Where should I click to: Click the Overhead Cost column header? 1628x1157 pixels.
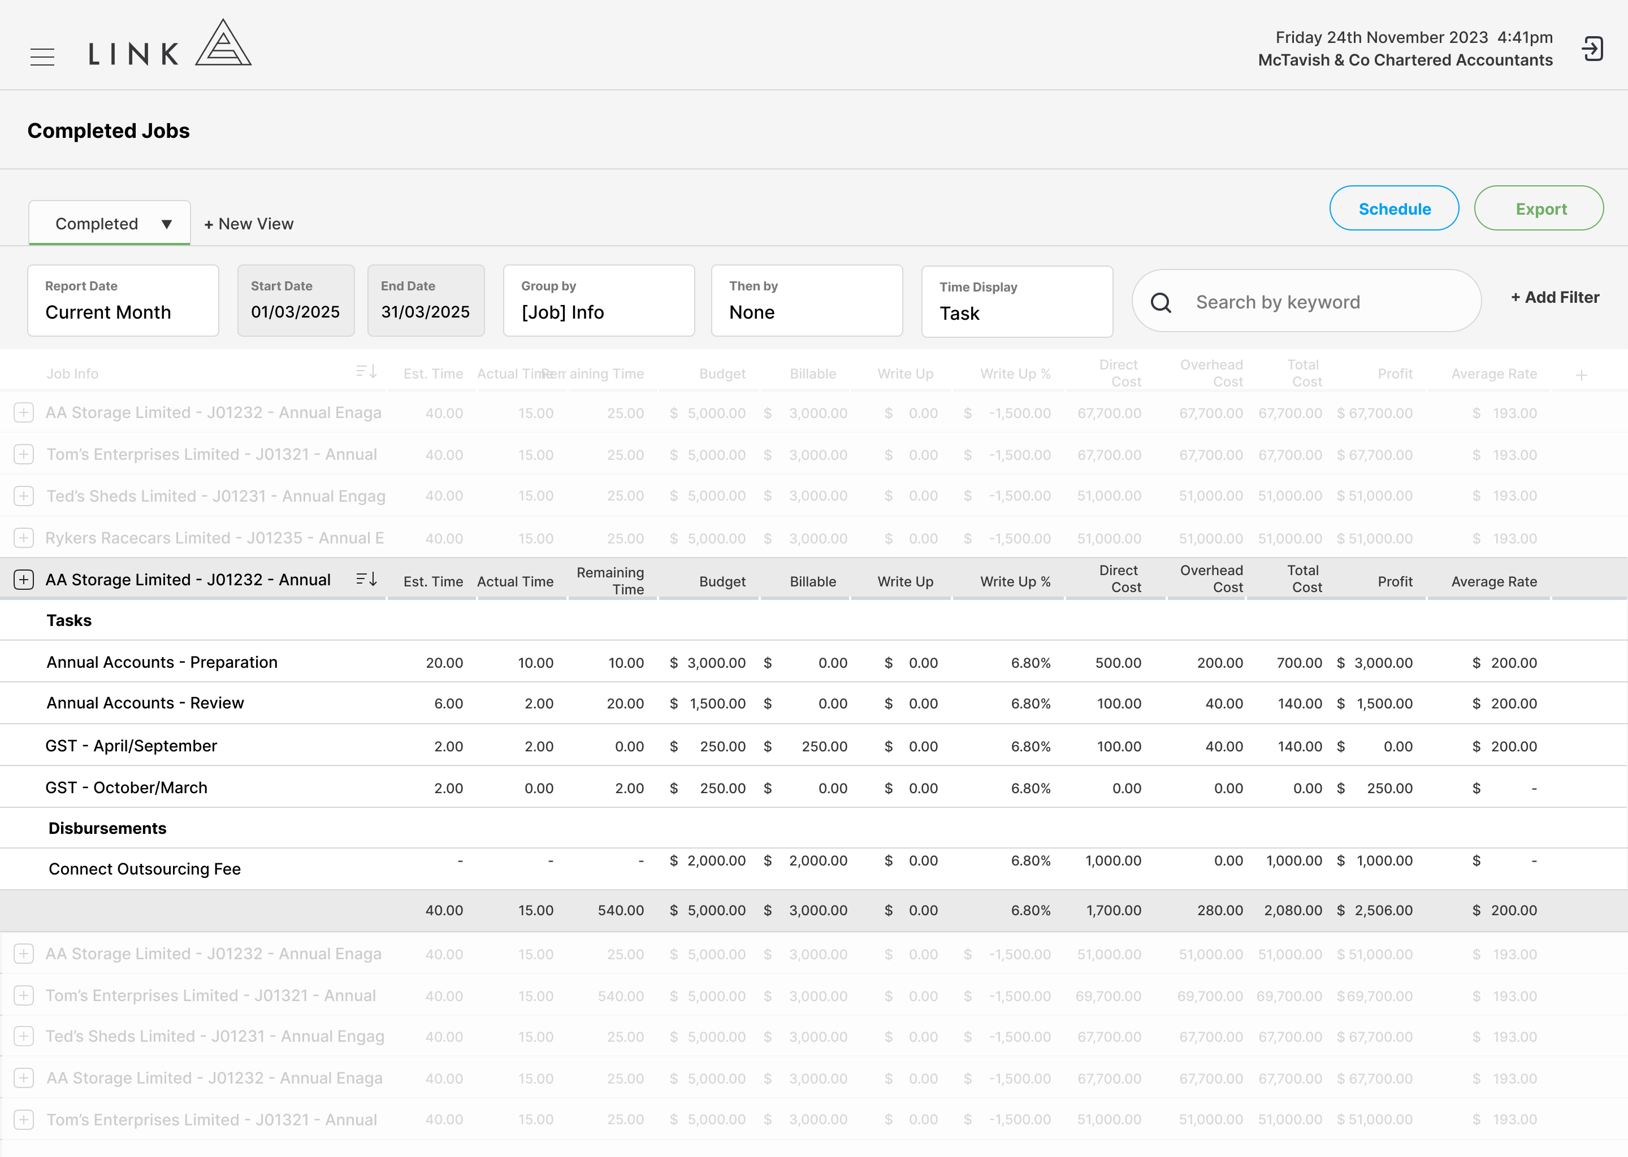pyautogui.click(x=1211, y=578)
